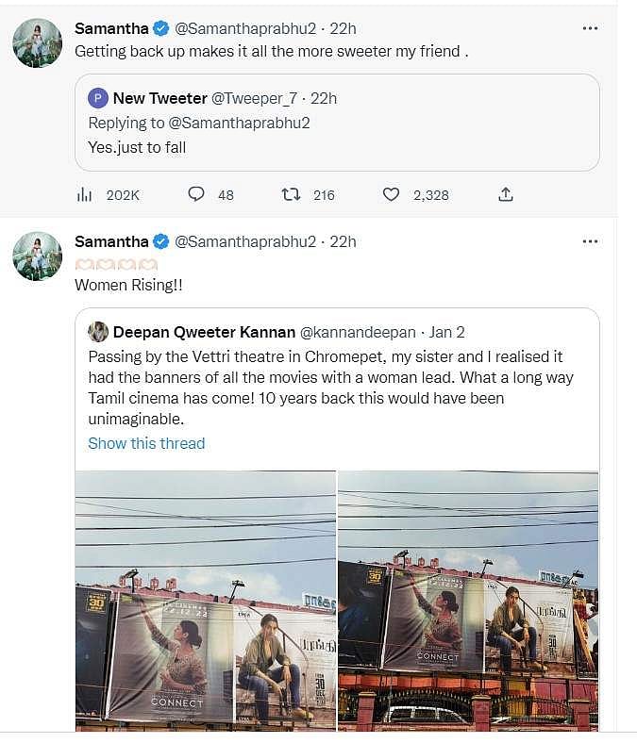Click the views analytics icon showing 202K
637x743 pixels.
click(84, 194)
